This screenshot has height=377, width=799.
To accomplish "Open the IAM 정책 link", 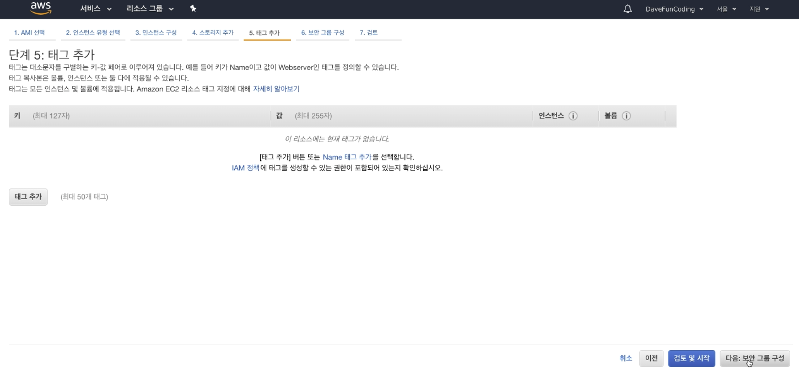I will (x=246, y=168).
